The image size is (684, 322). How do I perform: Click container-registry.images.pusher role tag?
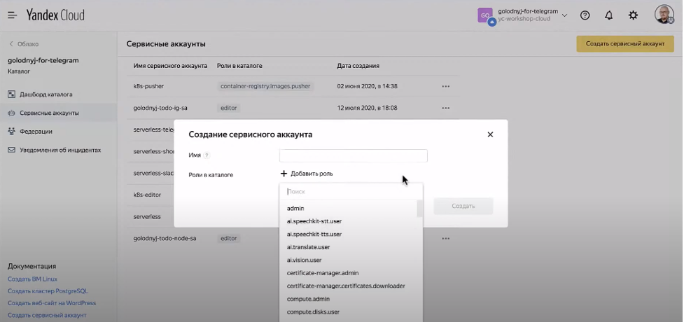(265, 86)
